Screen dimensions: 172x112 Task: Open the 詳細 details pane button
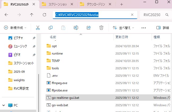(162, 28)
